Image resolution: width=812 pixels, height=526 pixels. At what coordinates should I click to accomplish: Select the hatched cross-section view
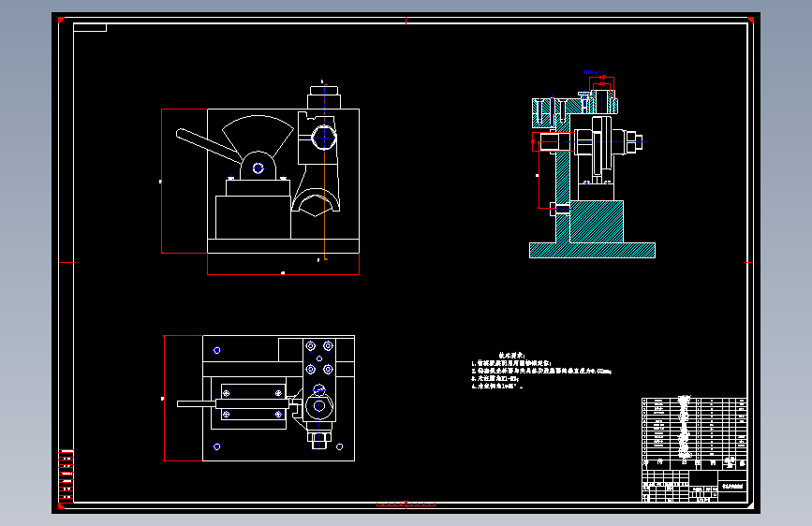coord(592,173)
